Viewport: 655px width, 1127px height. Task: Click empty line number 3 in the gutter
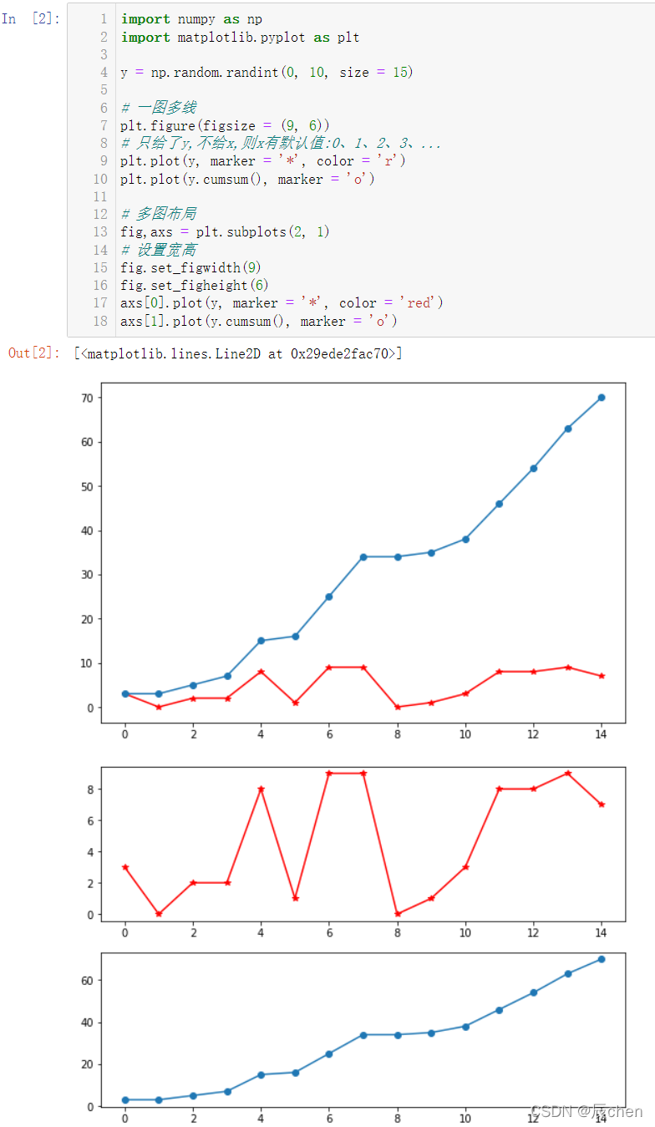[104, 54]
